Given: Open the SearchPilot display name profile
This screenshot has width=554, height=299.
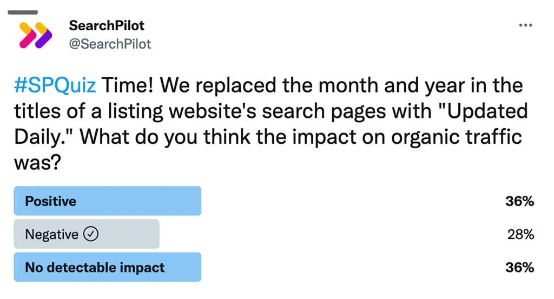Looking at the screenshot, I should click(x=107, y=25).
